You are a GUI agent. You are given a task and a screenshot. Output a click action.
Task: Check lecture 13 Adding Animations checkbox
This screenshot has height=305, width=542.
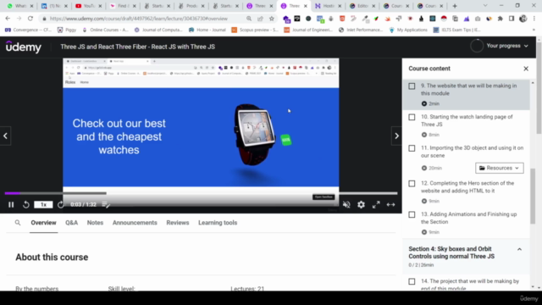[412, 214]
